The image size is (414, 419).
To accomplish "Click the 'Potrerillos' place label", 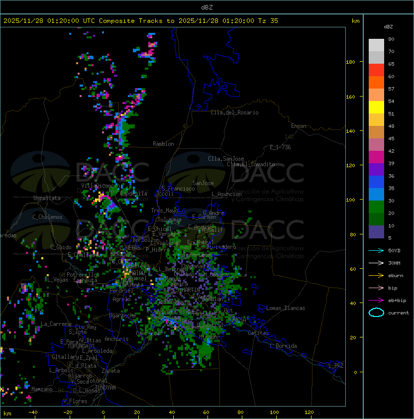I will point(83,275).
